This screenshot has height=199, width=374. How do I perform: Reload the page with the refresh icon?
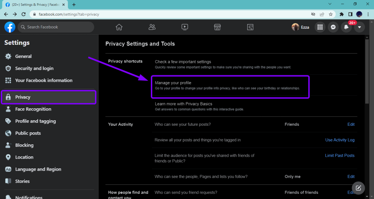(23, 14)
